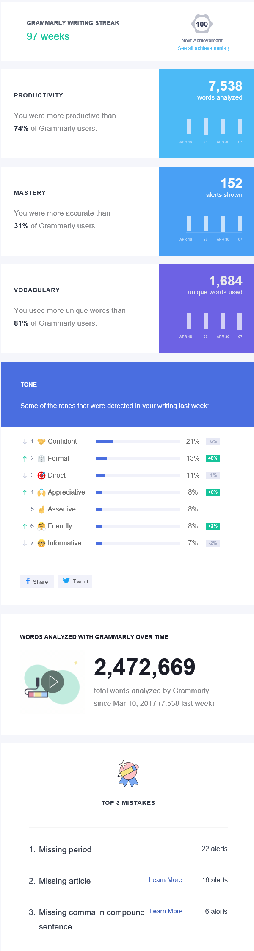254x951 pixels.
Task: Open Learn More for Missing article
Action: coord(166,880)
